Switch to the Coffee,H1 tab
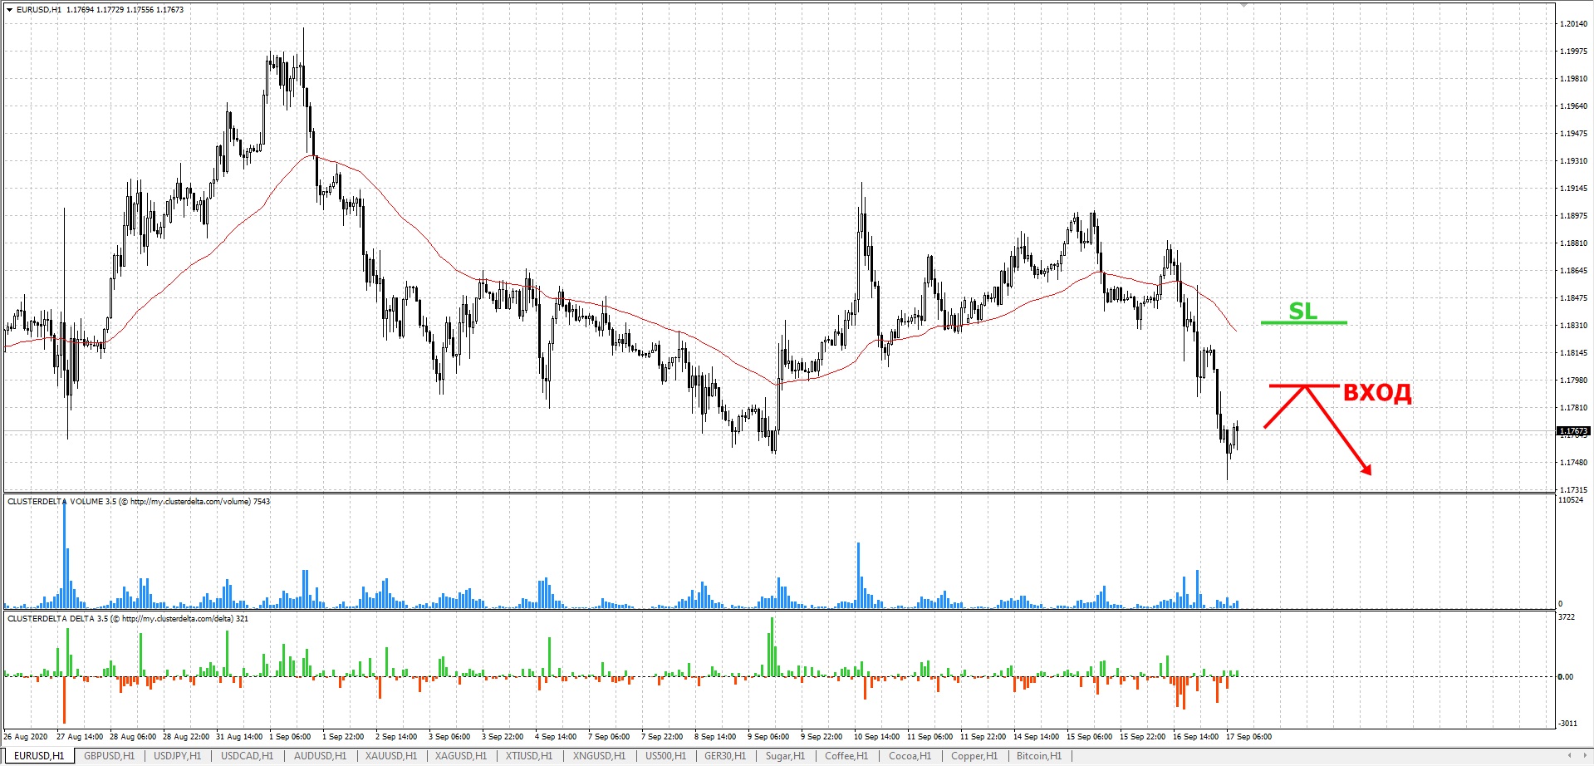1594x766 pixels. click(846, 756)
